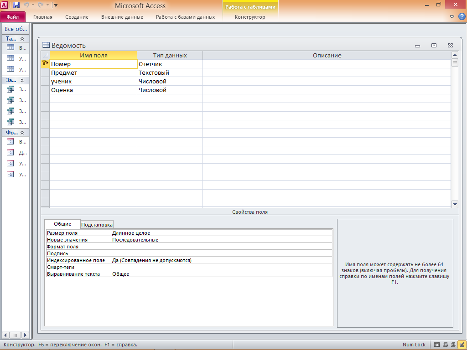
Task: Select the fourth query icon under Запросы
Action: point(10,122)
